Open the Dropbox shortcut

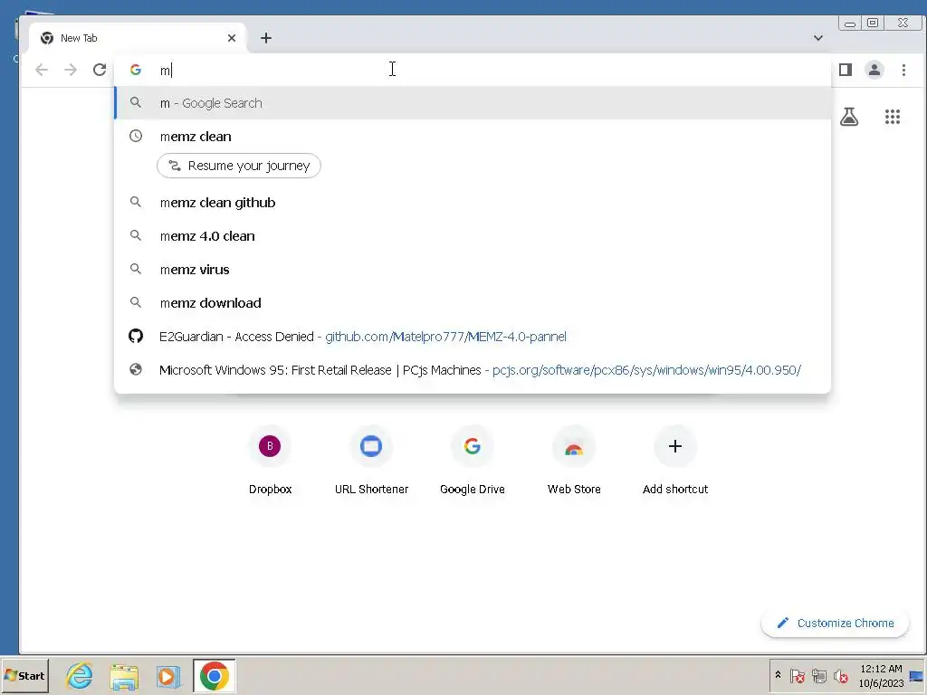tap(270, 461)
